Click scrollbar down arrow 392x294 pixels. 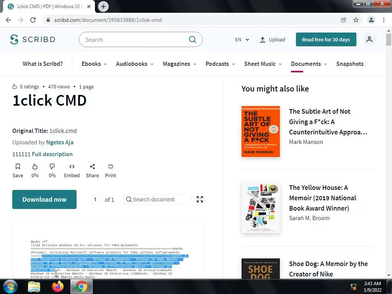(x=389, y=275)
